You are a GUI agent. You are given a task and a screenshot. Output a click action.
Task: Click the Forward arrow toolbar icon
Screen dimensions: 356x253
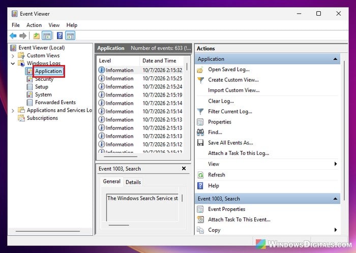coord(23,36)
